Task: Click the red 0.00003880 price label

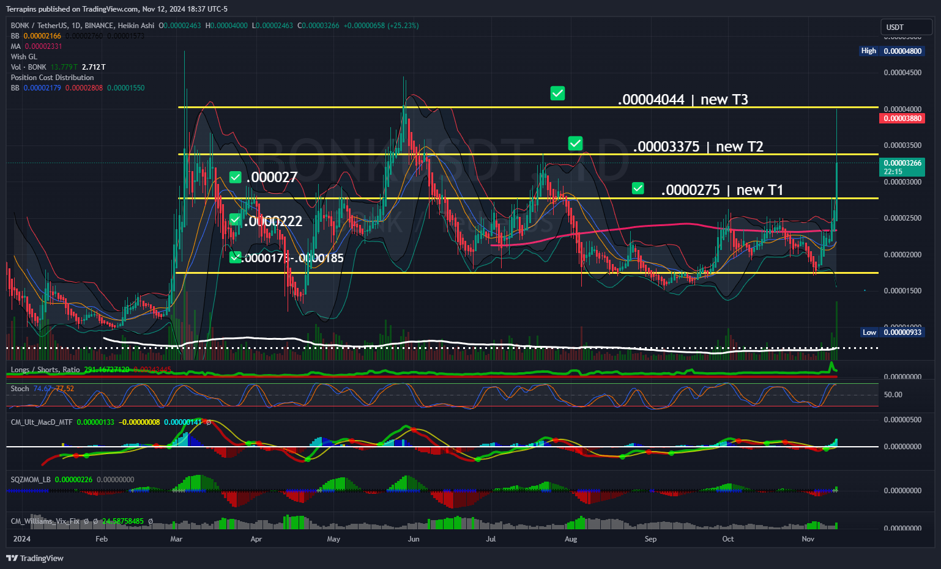Action: 902,119
